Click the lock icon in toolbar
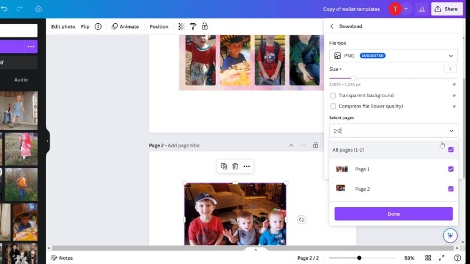This screenshot has height=264, width=470. 204,27
